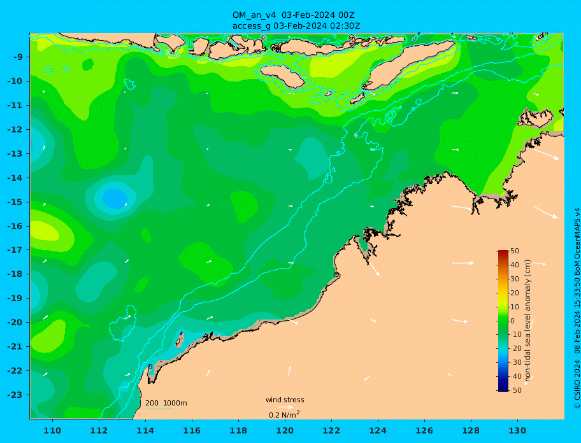
Task: Click the colorbar tick label "20"
Action: [x=515, y=293]
